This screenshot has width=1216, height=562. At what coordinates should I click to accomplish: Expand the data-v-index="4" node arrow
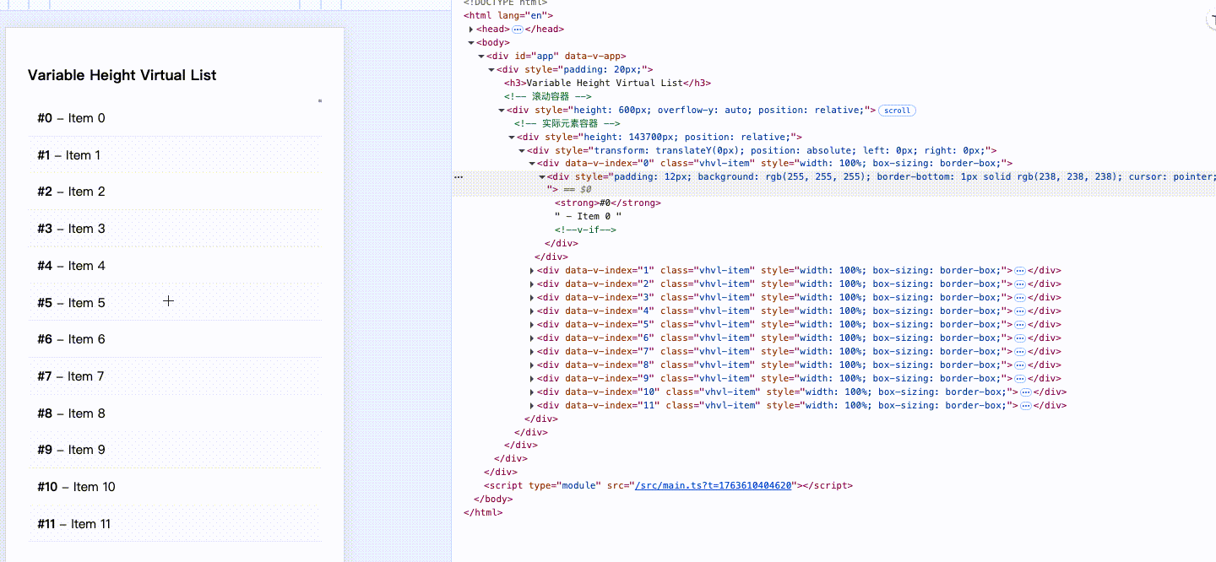(x=532, y=311)
